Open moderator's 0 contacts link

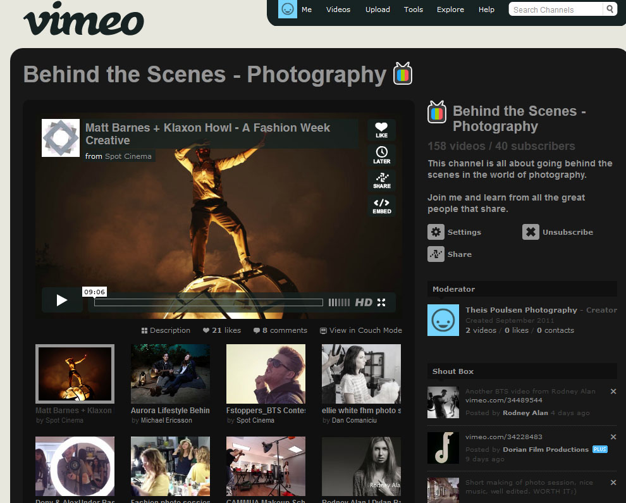(556, 330)
